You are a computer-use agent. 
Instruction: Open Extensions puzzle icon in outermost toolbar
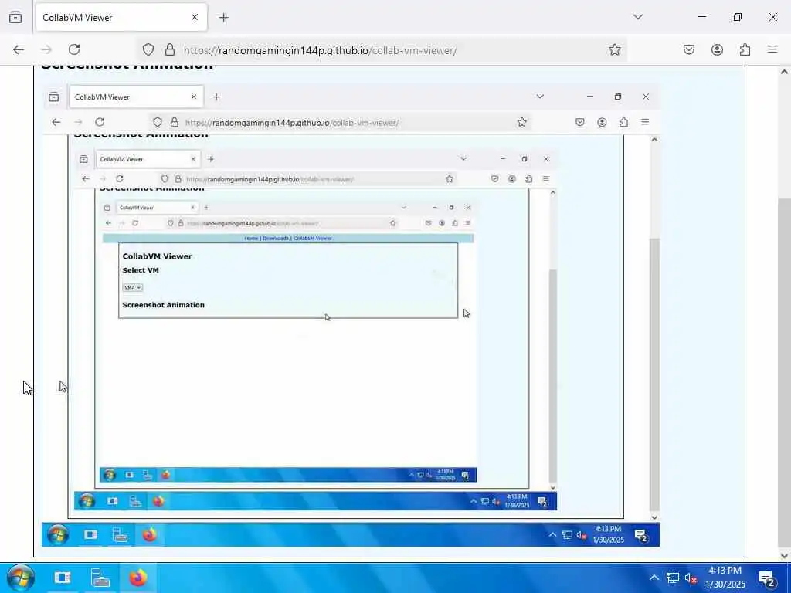[x=745, y=49]
